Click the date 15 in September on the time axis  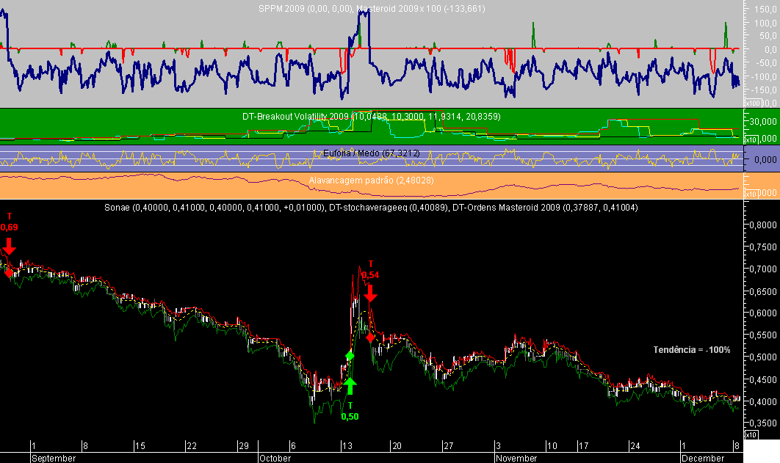(140, 445)
